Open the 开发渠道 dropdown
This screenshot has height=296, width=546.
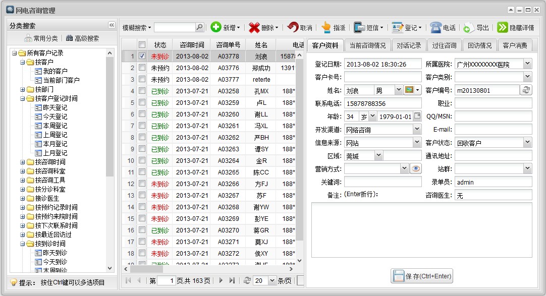coord(417,130)
